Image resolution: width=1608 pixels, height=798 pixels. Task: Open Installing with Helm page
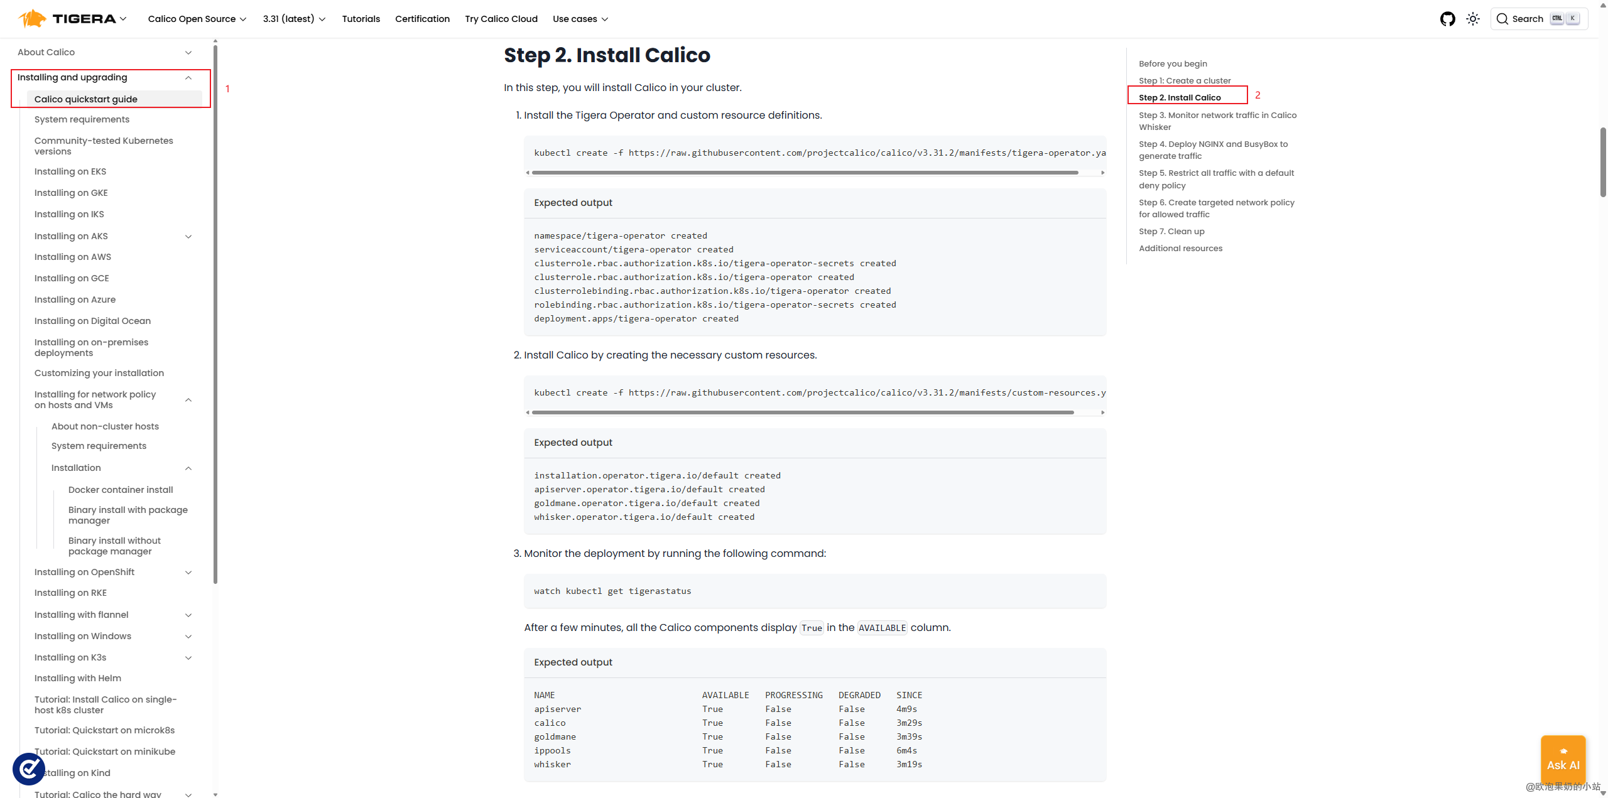point(78,678)
